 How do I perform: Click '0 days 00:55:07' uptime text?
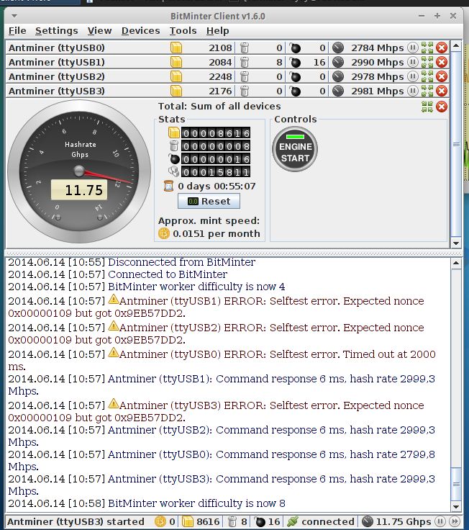(x=217, y=186)
